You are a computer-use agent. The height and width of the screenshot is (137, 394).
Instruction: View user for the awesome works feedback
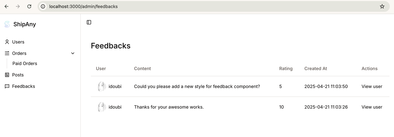(x=372, y=107)
